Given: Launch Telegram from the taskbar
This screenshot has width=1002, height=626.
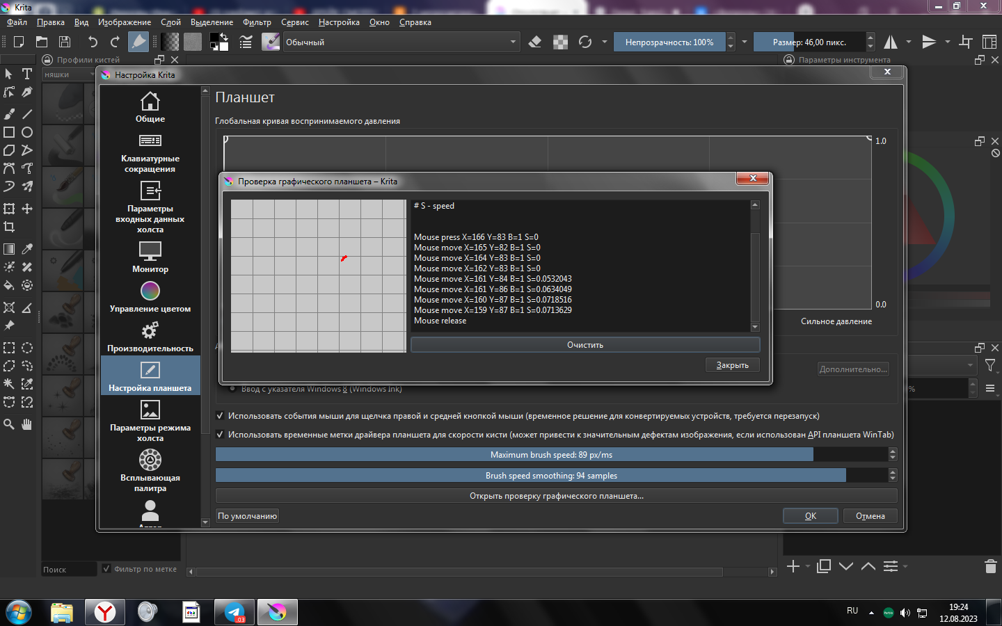Looking at the screenshot, I should click(234, 612).
